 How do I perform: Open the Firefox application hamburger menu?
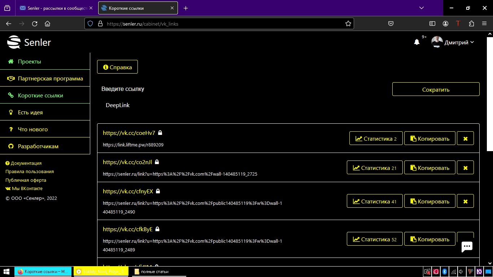pos(484,24)
